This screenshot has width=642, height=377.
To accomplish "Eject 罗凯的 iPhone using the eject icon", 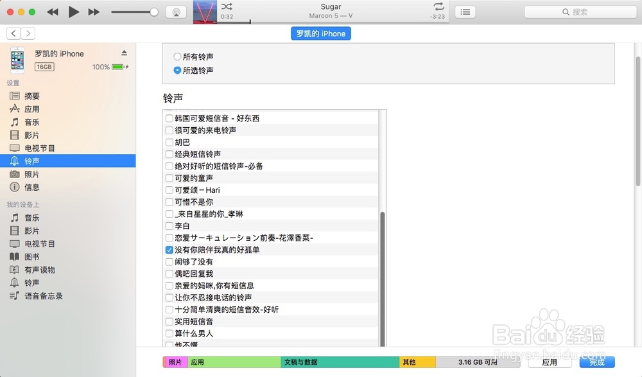I will point(124,53).
